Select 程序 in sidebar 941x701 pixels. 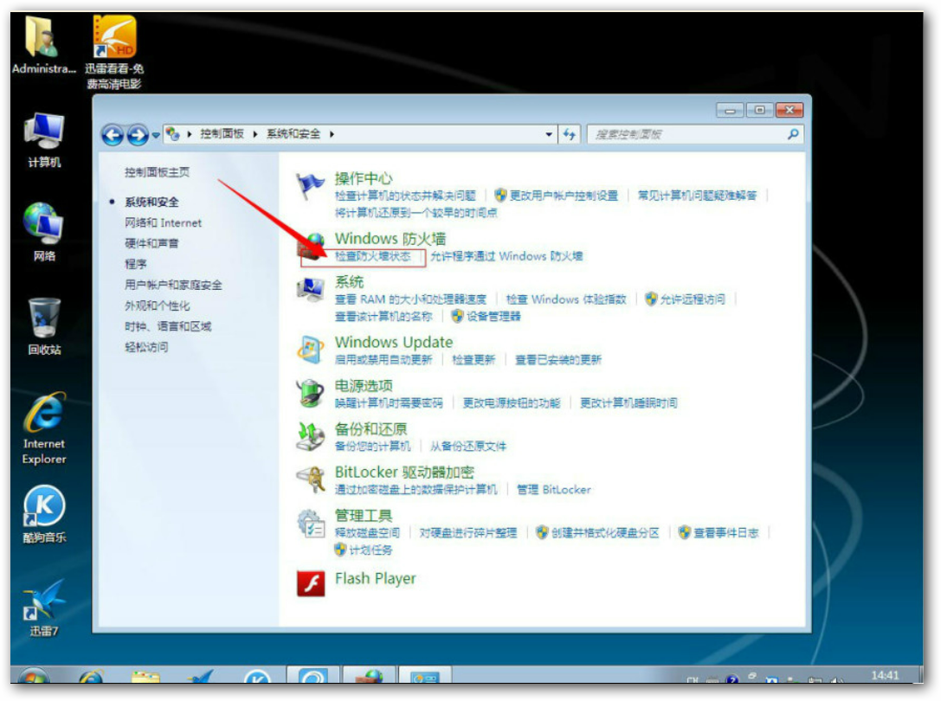pos(136,264)
